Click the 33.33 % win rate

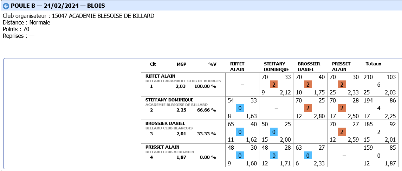206,134
